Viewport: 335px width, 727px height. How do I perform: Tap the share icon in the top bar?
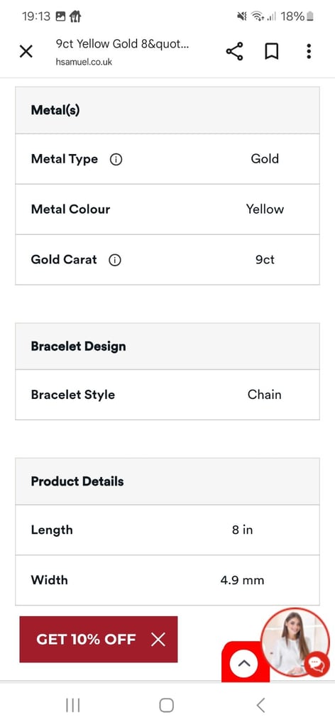234,51
